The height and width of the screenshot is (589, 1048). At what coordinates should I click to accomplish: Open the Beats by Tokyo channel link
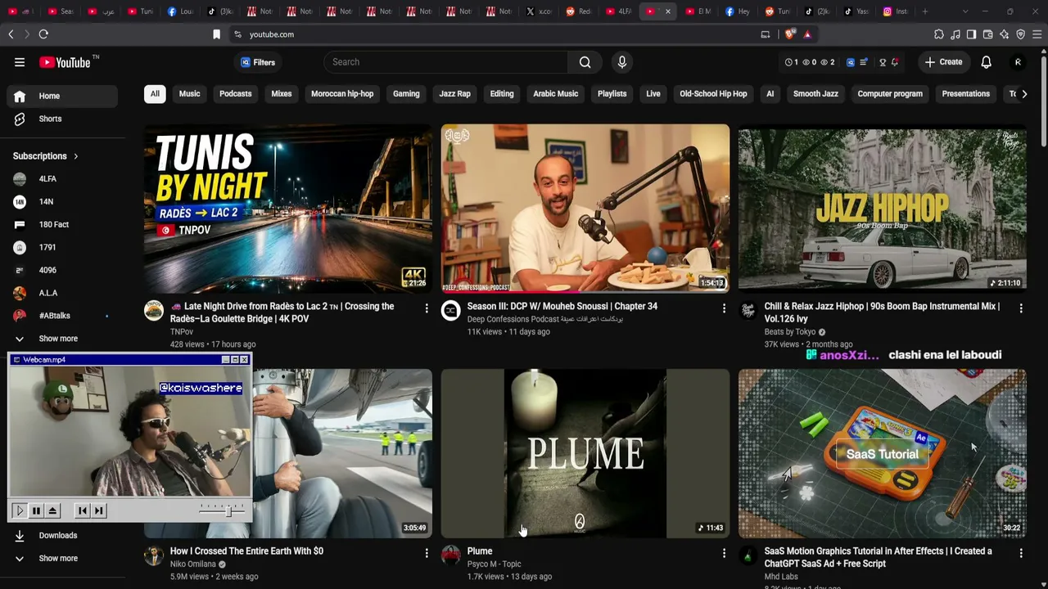(x=790, y=332)
